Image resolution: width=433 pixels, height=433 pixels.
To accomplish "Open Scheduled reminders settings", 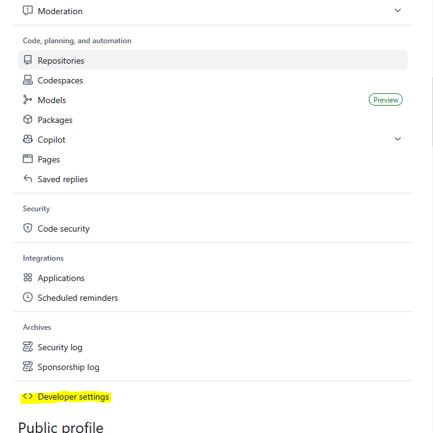I will point(77,298).
